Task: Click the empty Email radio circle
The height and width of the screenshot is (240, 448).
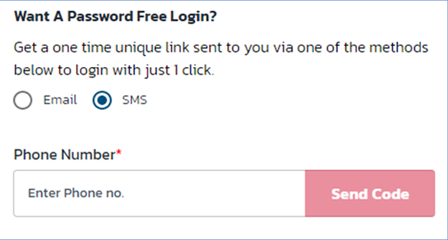Action: point(22,100)
